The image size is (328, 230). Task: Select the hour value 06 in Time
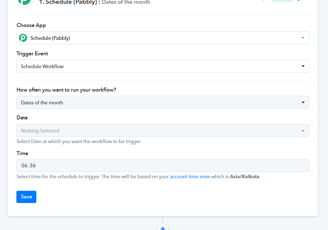[25, 166]
